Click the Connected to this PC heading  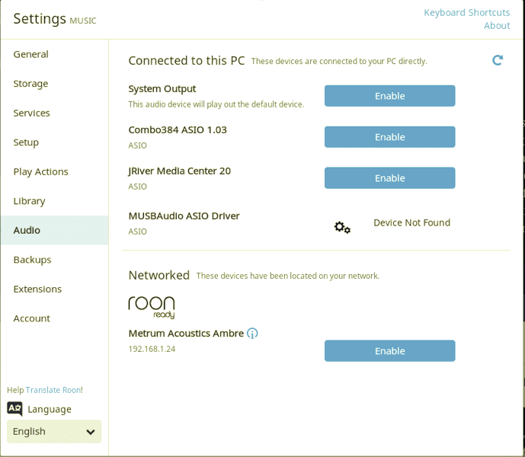click(187, 61)
